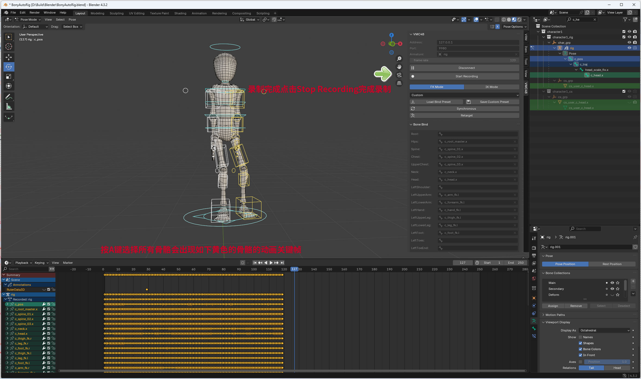Select the Measure ruler tool
Viewport: 641px width, 379px height.
point(9,107)
